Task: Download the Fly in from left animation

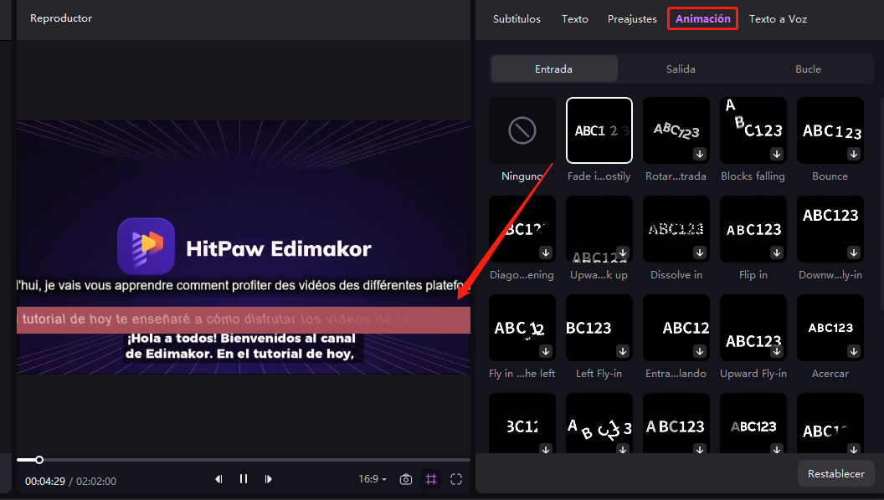Action: click(x=546, y=351)
